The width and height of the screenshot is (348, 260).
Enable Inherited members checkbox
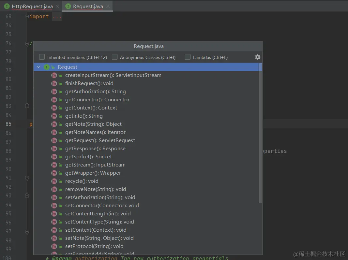42,57
